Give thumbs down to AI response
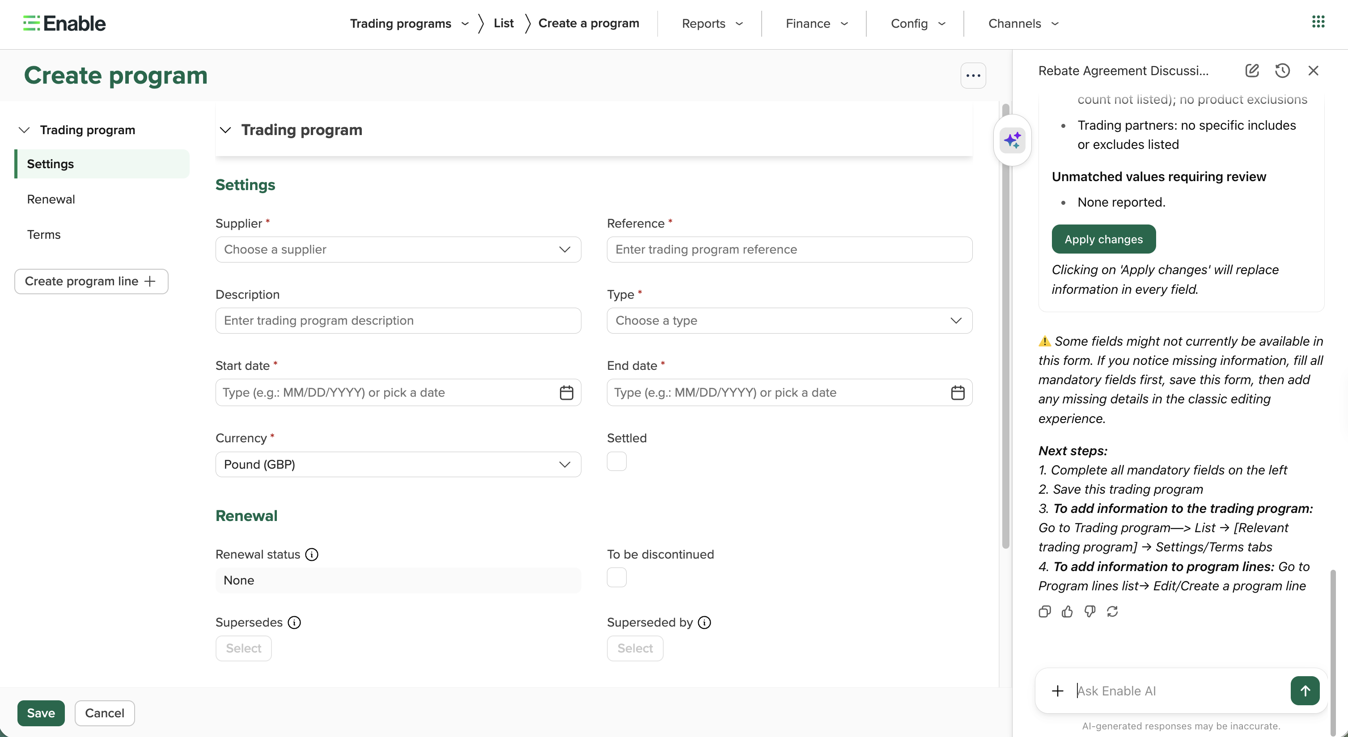 (x=1089, y=611)
